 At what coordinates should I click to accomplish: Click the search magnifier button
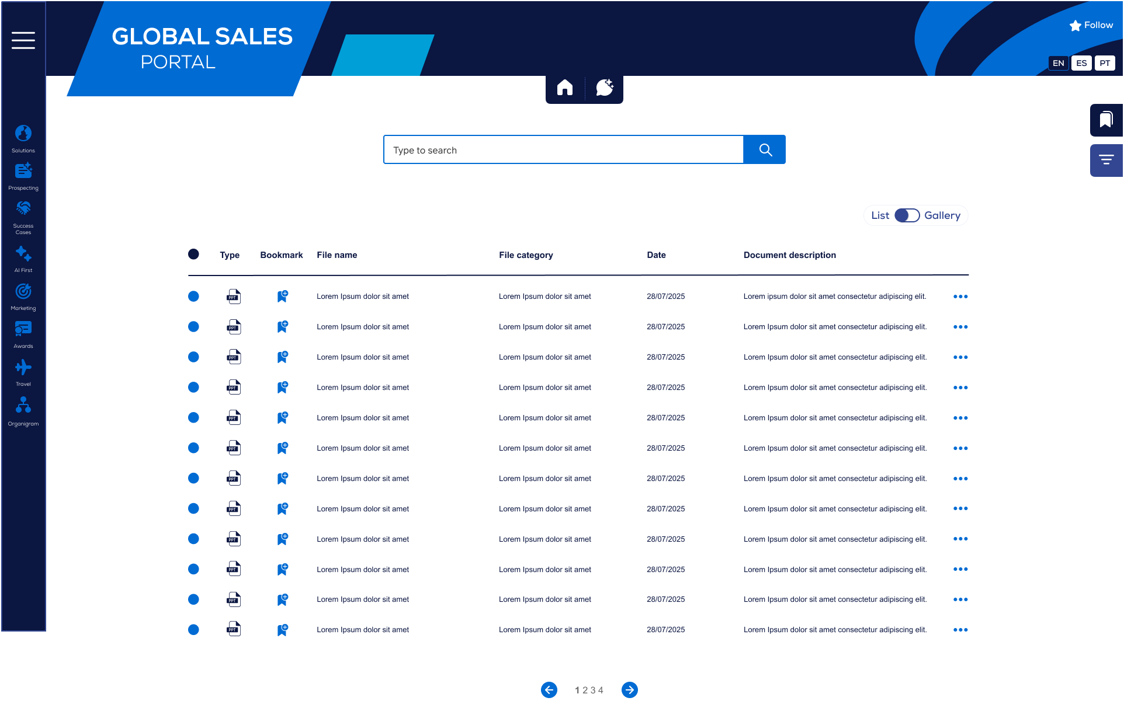(765, 150)
